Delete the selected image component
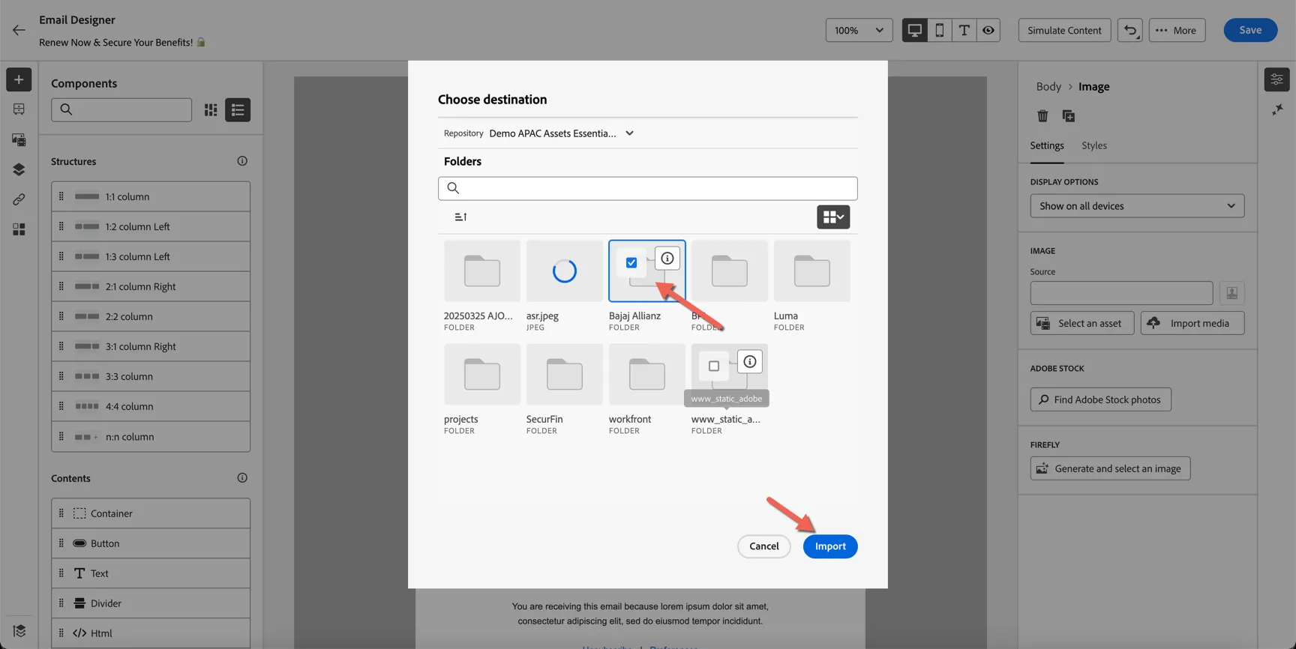 pyautogui.click(x=1042, y=116)
